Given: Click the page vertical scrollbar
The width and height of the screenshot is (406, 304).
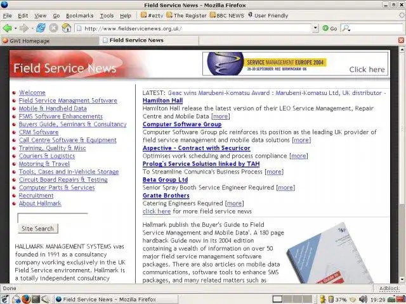Looking at the screenshot, I should (x=402, y=129).
